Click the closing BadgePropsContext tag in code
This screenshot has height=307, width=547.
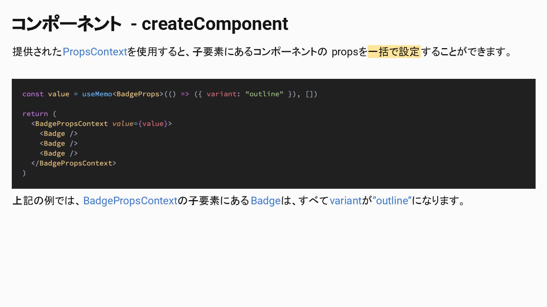tap(76, 163)
